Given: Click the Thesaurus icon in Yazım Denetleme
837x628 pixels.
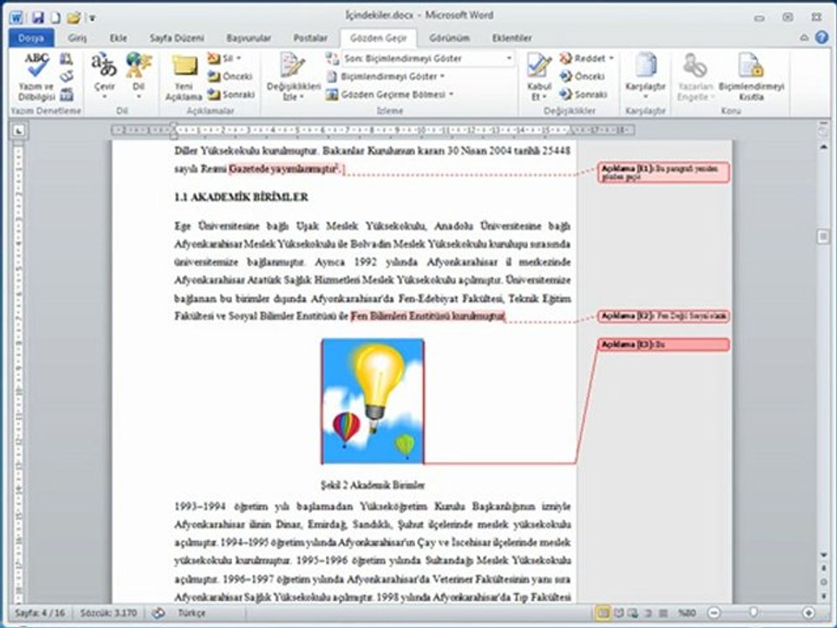Looking at the screenshot, I should pos(66,77).
